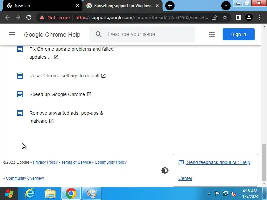Click muted volume tray icon
The image size is (267, 200).
click(x=233, y=194)
